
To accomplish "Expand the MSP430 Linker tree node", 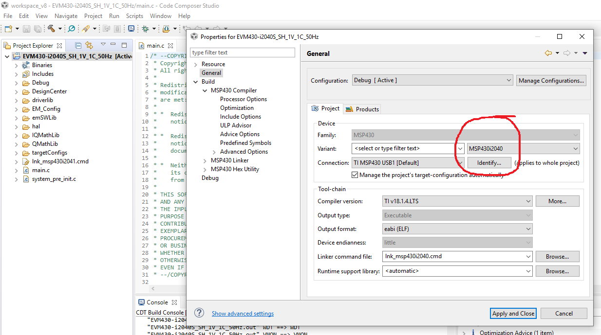I will click(205, 160).
